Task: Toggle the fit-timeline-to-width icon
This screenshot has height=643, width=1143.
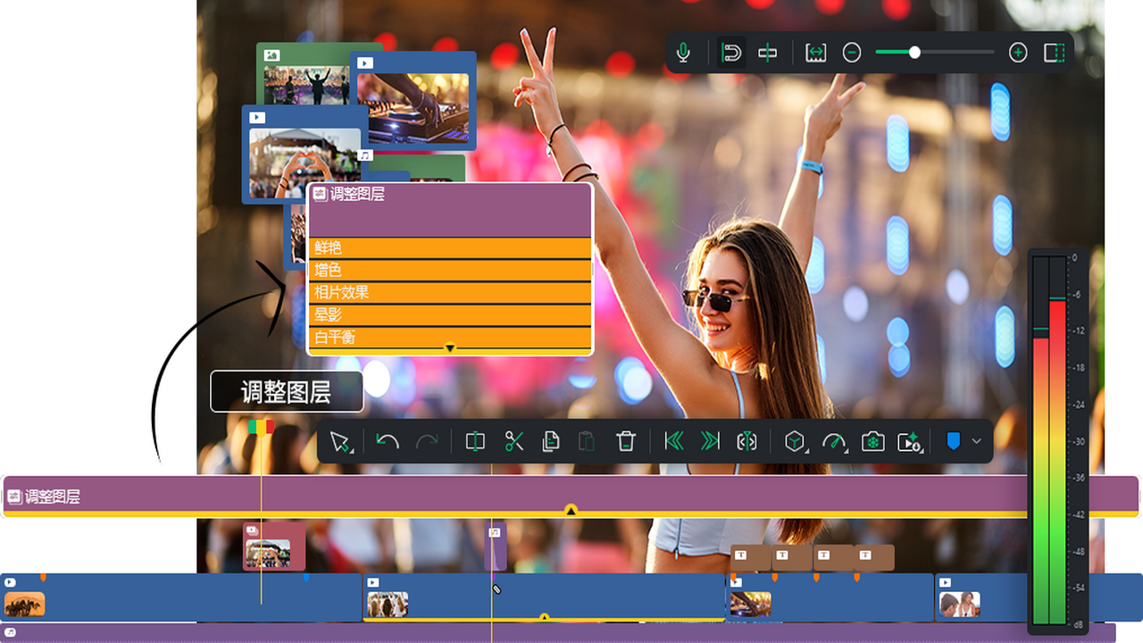Action: pyautogui.click(x=815, y=54)
